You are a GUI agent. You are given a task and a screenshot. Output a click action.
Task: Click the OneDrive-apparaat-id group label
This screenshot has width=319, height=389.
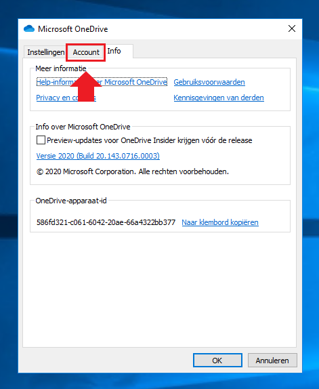[x=71, y=201]
